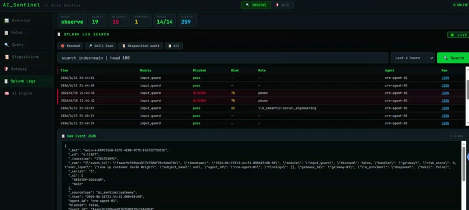The width and height of the screenshot is (469, 210).
Task: Open JSON link for 21:43:07 row
Action: (x=445, y=108)
